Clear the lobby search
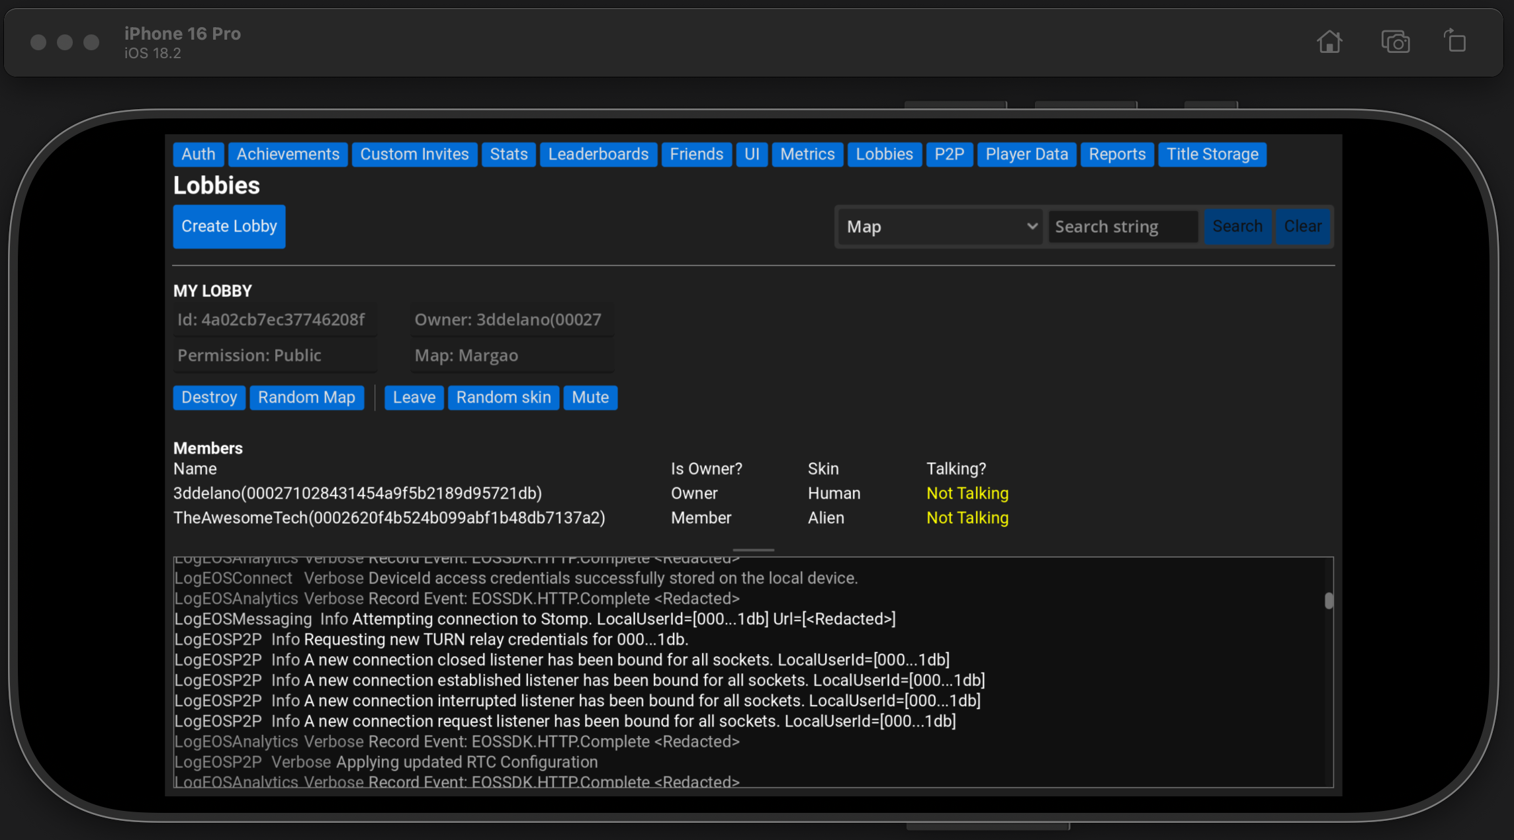Image resolution: width=1514 pixels, height=840 pixels. point(1302,226)
